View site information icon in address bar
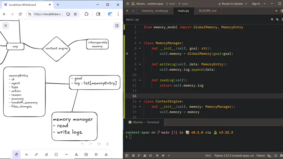 pyautogui.click(x=30, y=14)
